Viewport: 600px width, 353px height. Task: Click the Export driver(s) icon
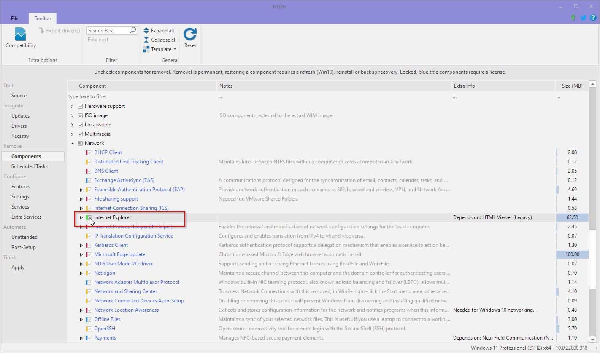click(x=41, y=31)
